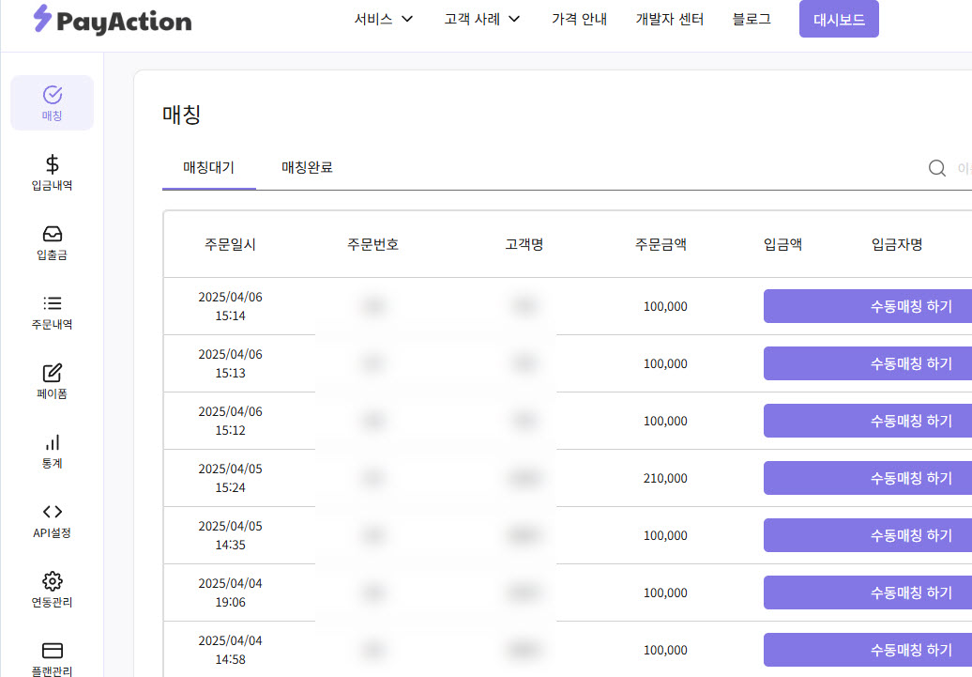This screenshot has width=972, height=677.
Task: Click the PayAction logo
Action: 112,20
